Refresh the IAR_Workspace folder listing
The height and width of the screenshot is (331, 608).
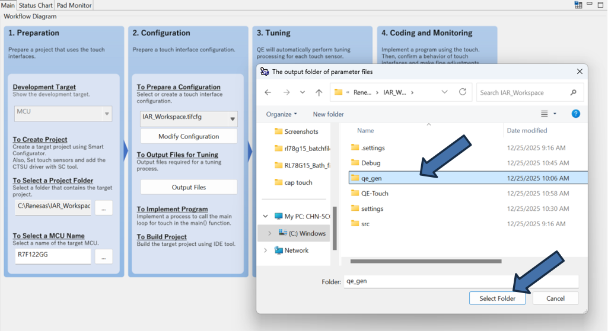463,92
